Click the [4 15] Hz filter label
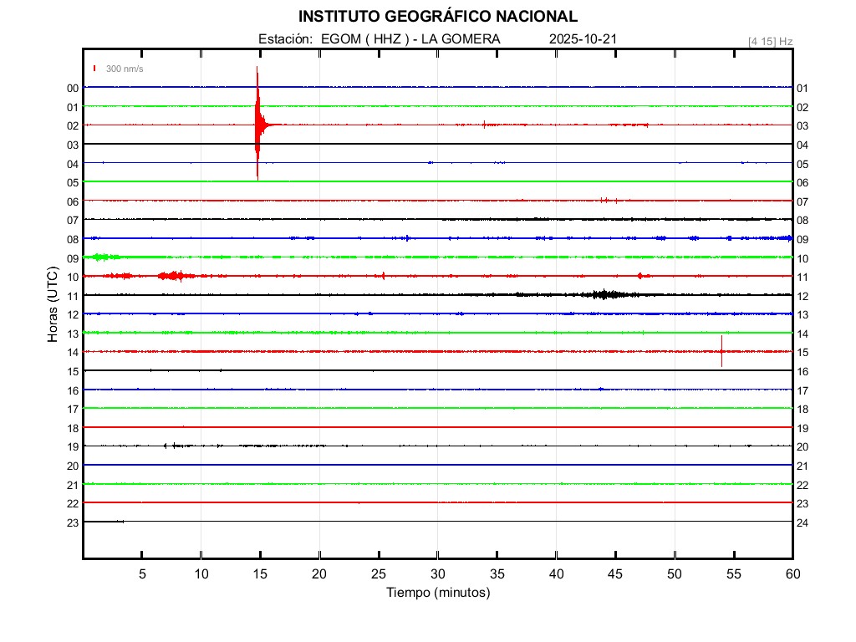Viewport: 856px width, 642px height. coord(770,41)
